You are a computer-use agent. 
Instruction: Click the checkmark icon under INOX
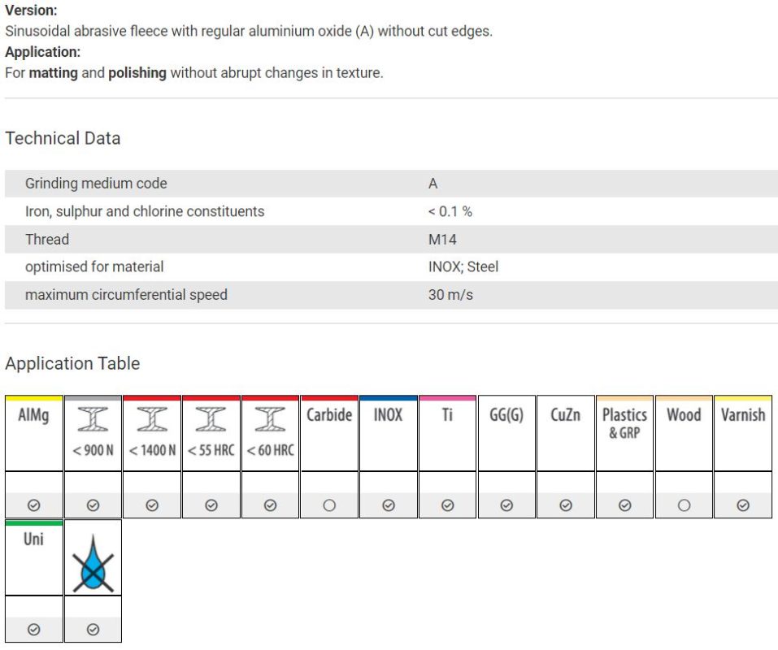click(389, 505)
